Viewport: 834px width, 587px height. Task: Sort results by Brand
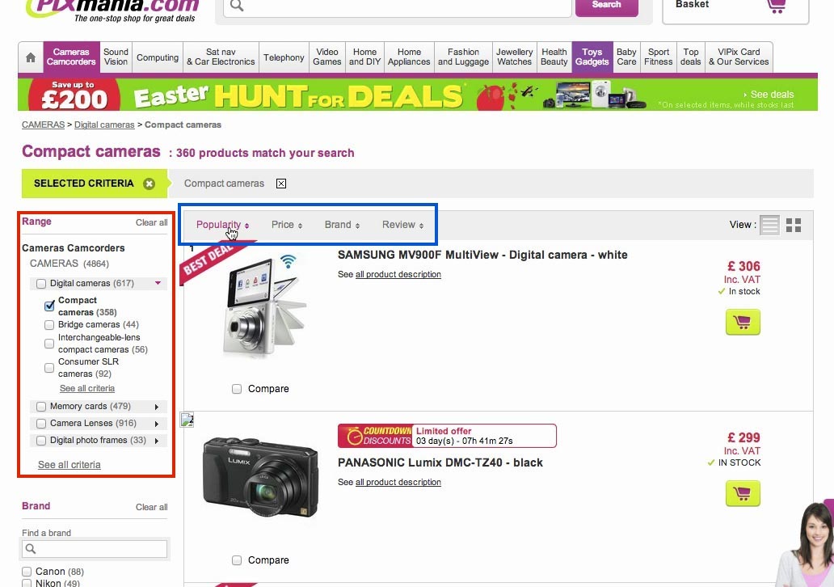(x=342, y=225)
